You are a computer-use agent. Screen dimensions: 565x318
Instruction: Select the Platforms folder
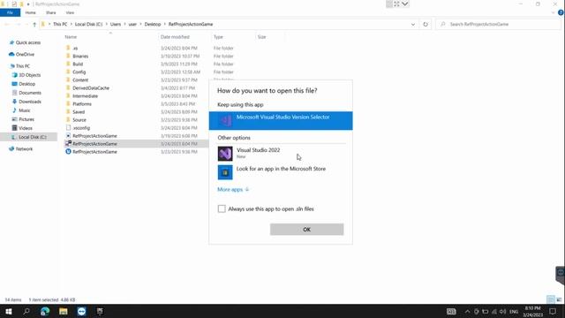82,104
